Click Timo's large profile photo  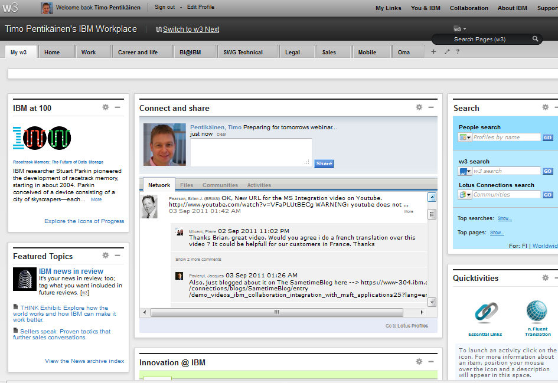(x=165, y=145)
